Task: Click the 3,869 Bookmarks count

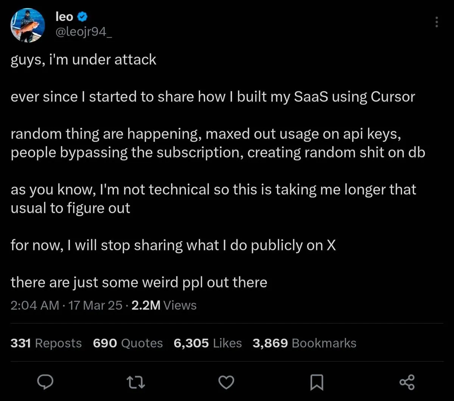Action: pyautogui.click(x=304, y=343)
